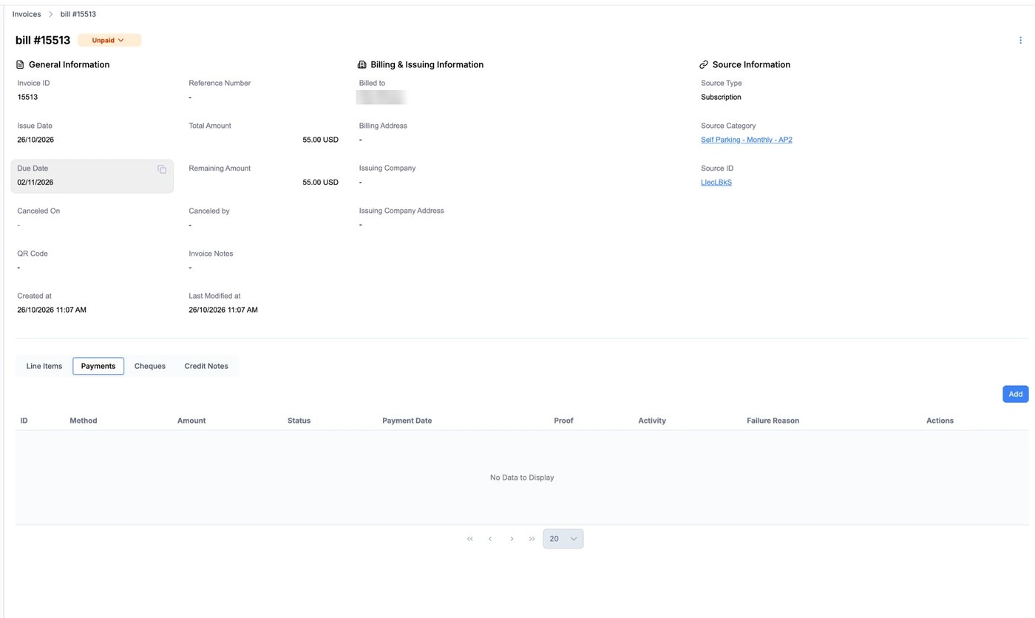Click the Payment Date column header
Screen dimensions: 1035x618
tap(407, 421)
